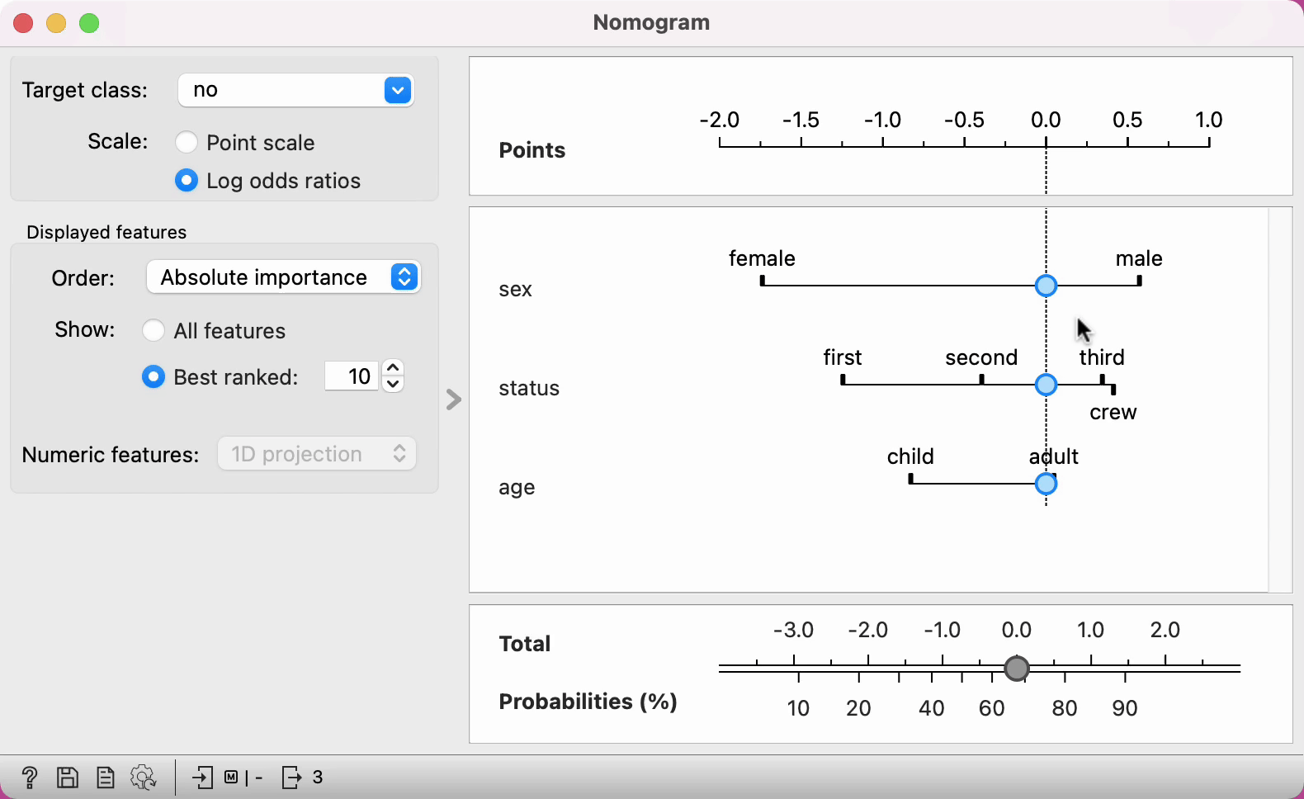Increase Best ranked count with up arrow
The height and width of the screenshot is (799, 1304).
pos(394,368)
